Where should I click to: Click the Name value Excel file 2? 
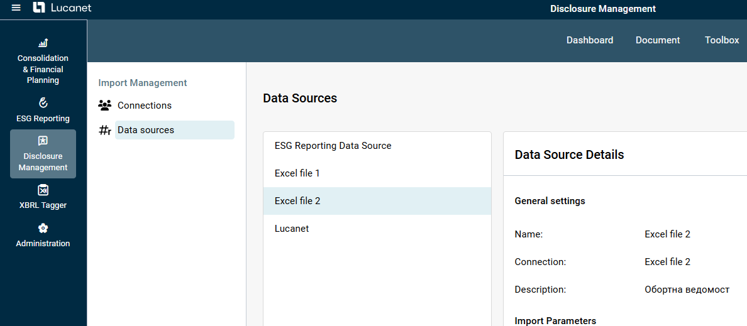pyautogui.click(x=667, y=234)
